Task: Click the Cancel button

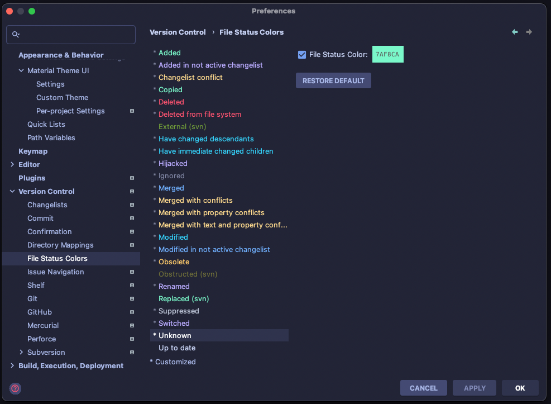Action: pos(423,388)
